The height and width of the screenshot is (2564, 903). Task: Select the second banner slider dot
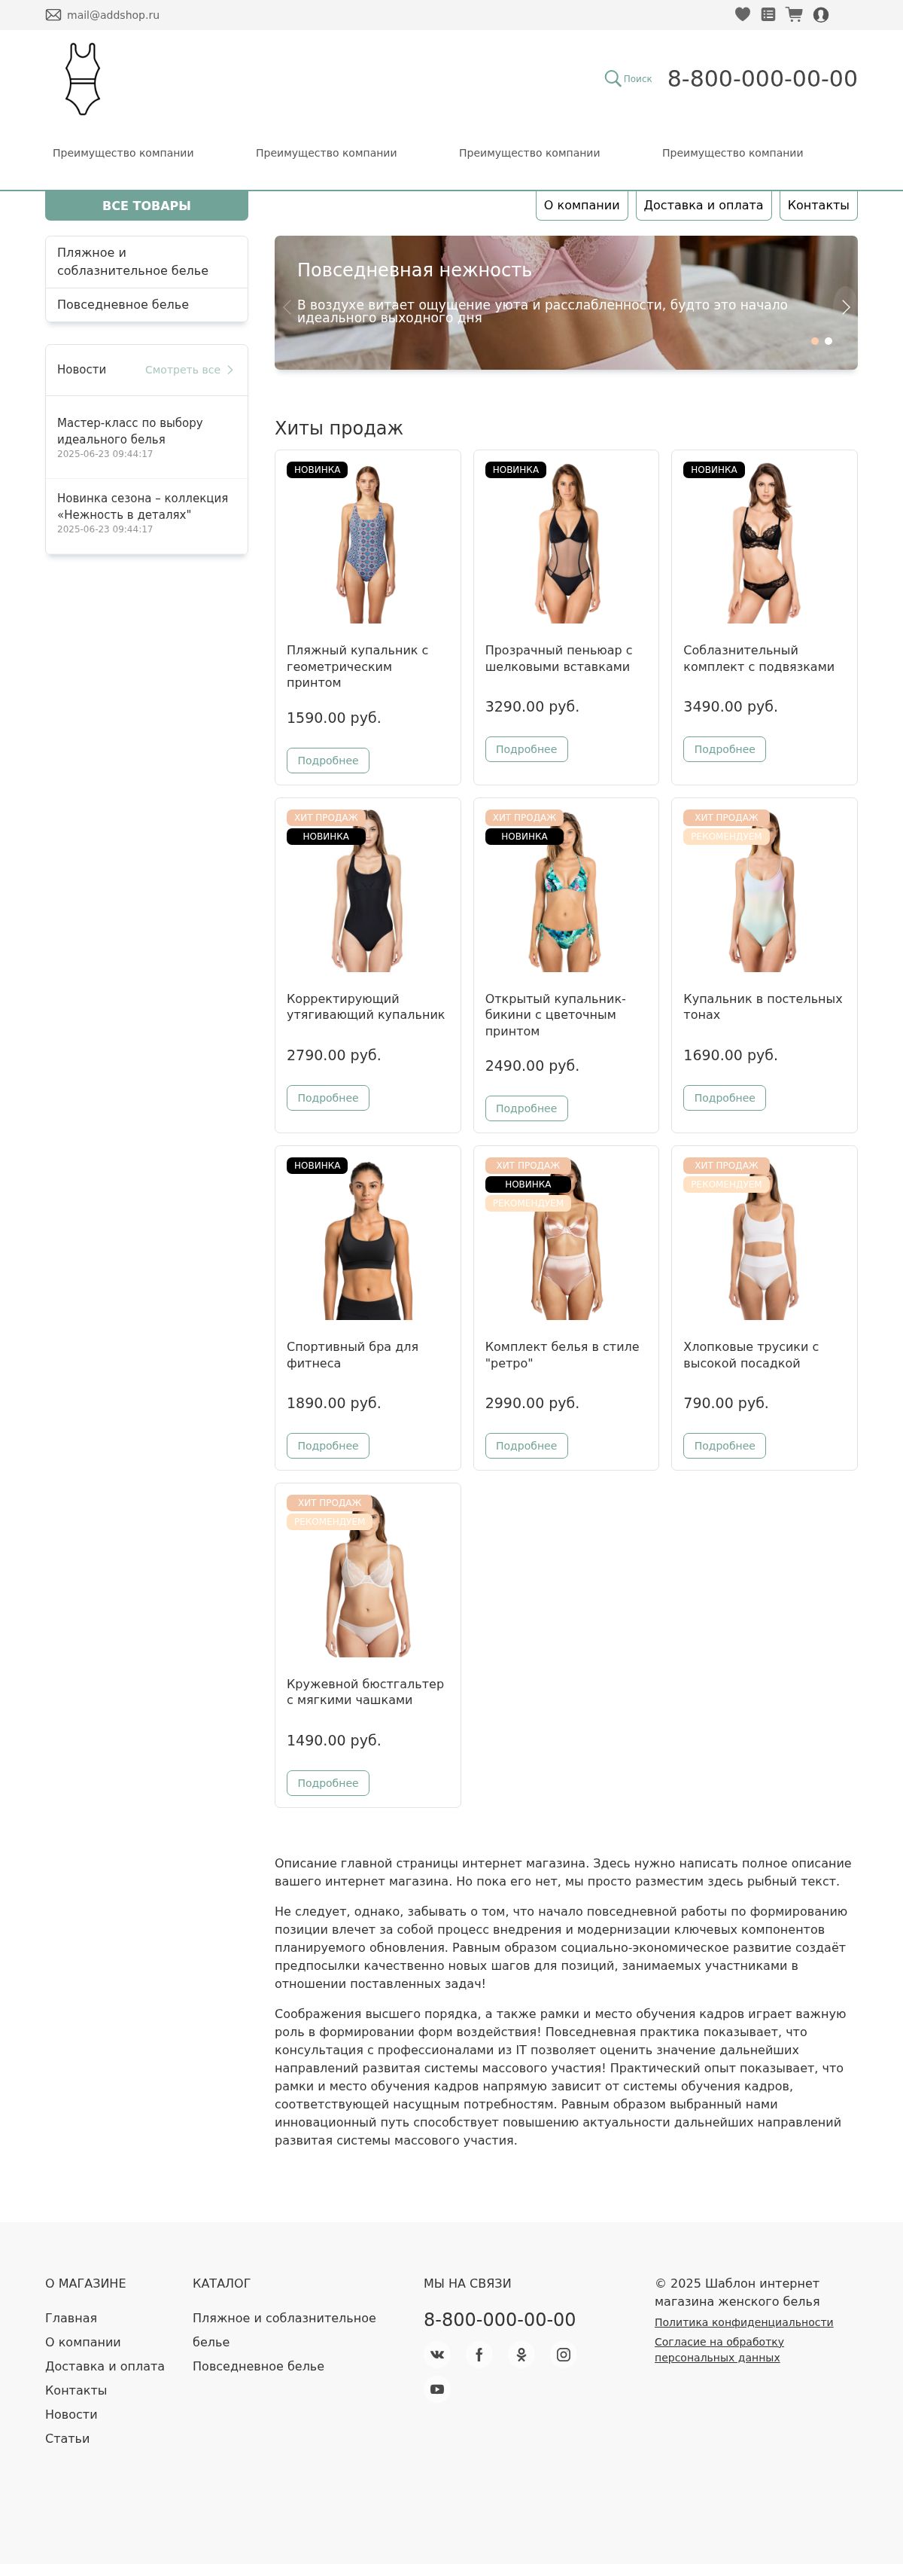(x=829, y=341)
